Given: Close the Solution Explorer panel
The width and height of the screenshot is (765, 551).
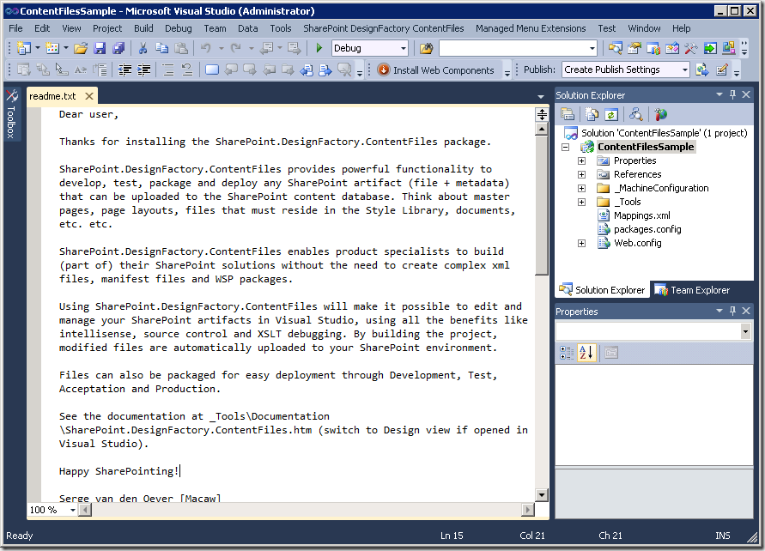Looking at the screenshot, I should click(x=746, y=94).
